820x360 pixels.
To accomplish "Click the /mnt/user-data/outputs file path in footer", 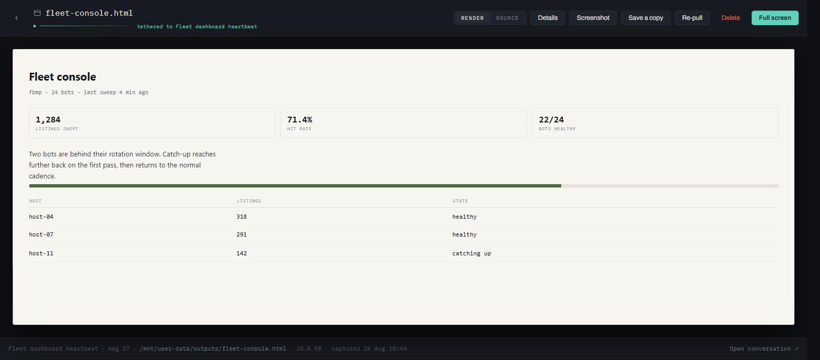I will 213,348.
